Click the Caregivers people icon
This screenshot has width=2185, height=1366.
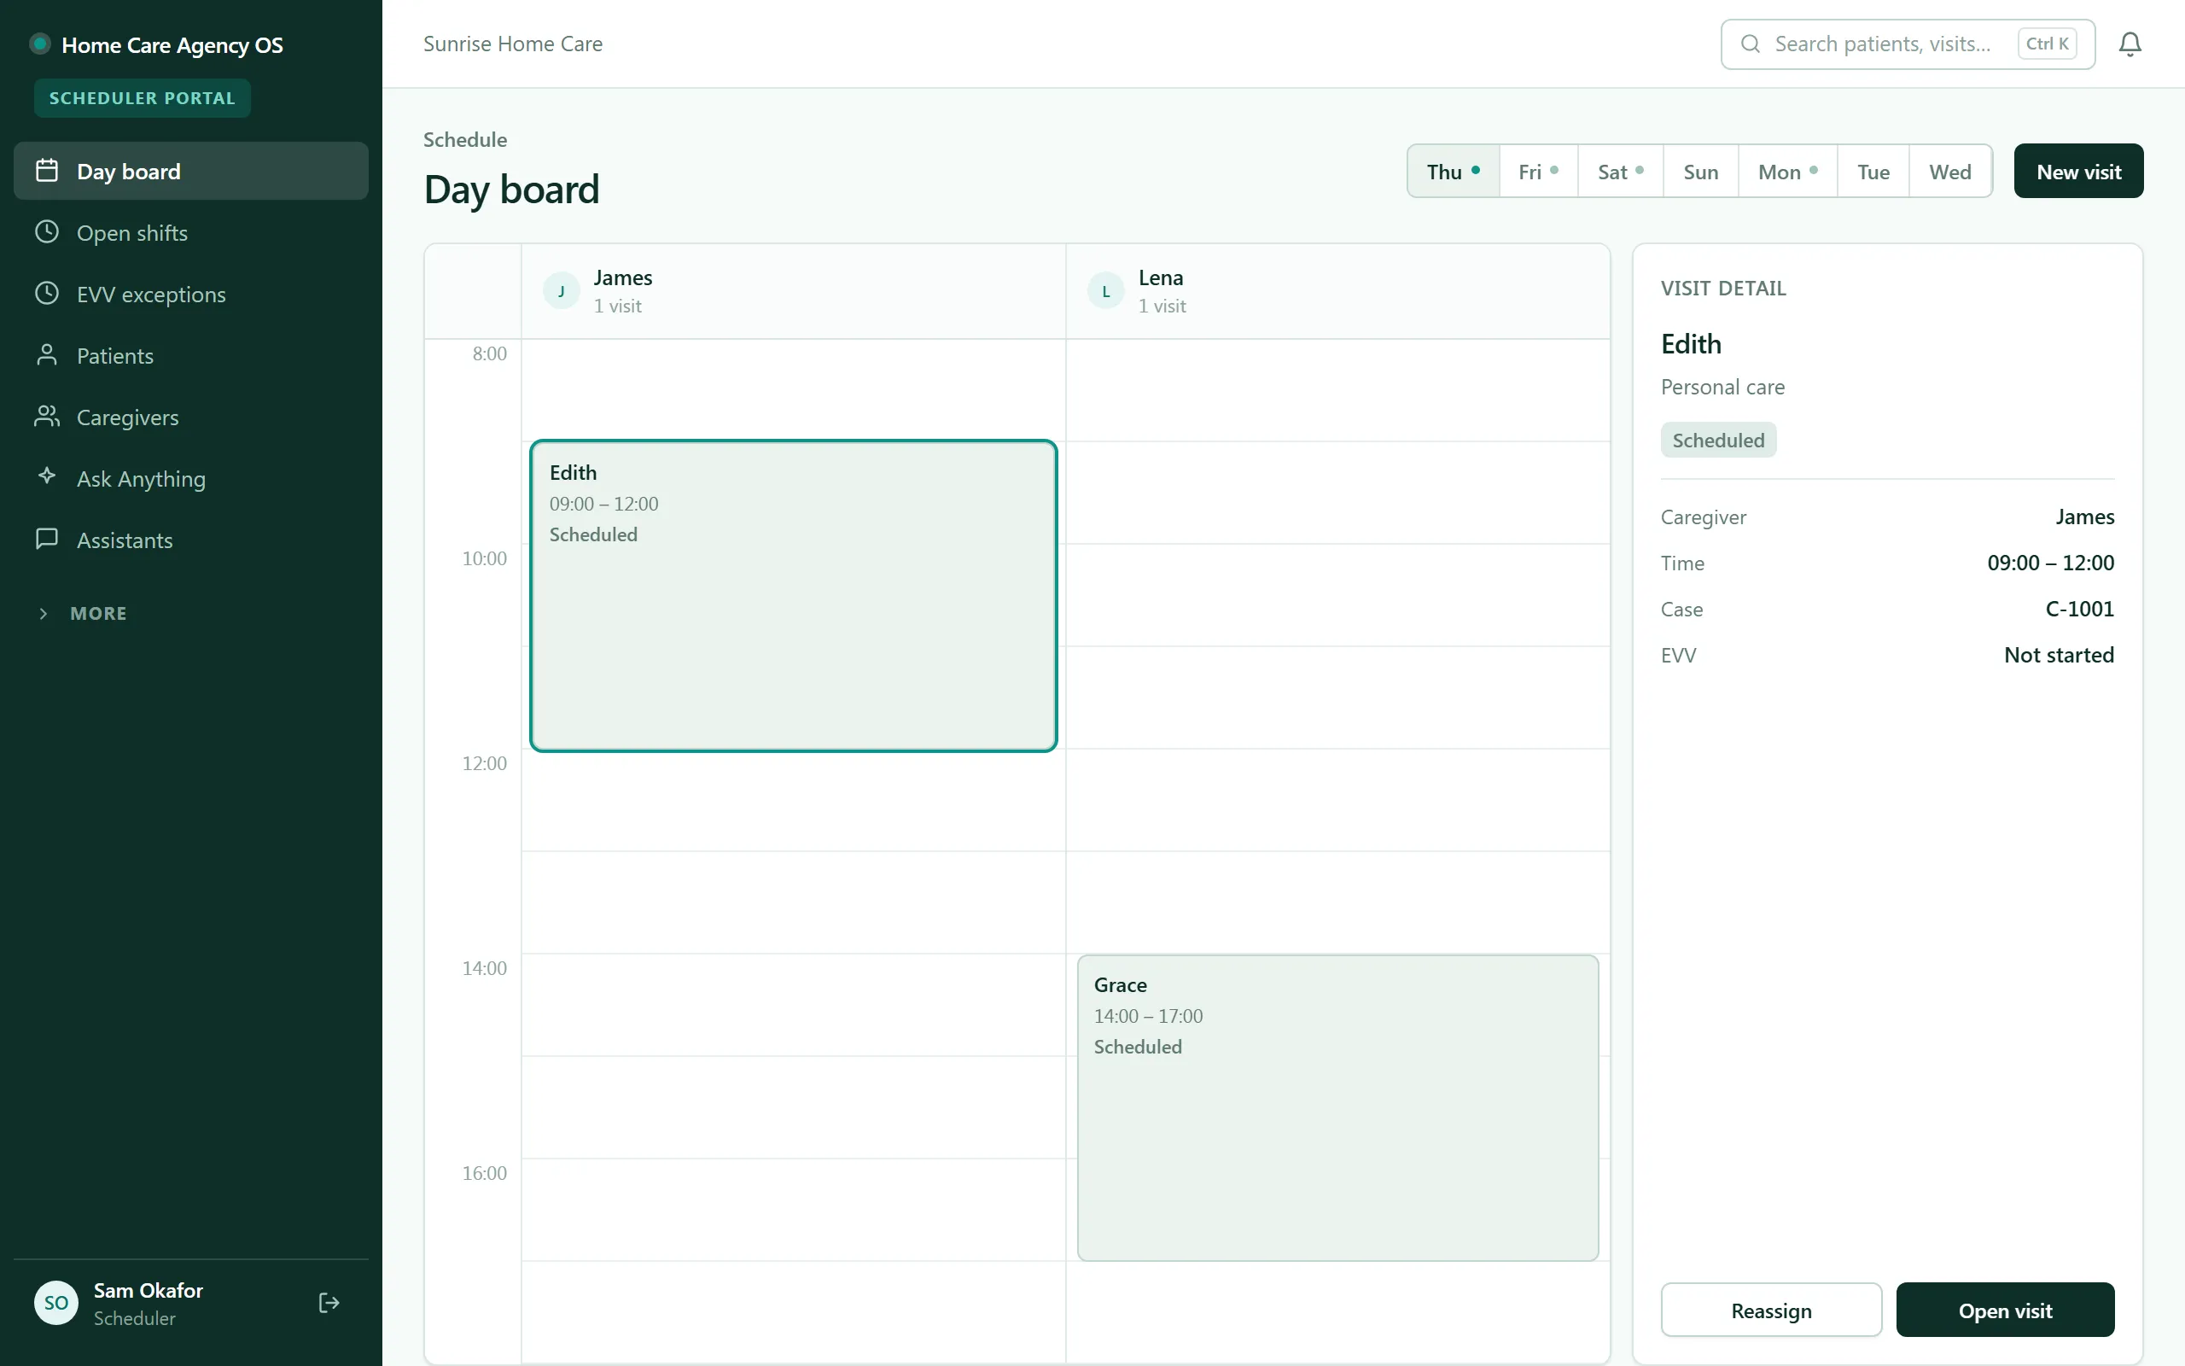47,417
